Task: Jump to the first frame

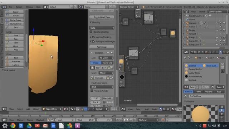Action: coord(117,120)
